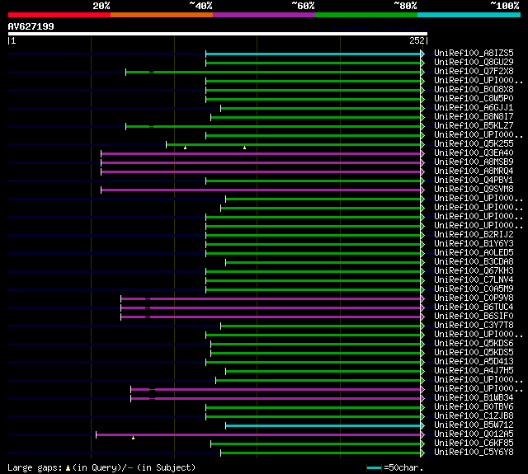Select the query name AV627199
Image resolution: width=528 pixels, height=474 pixels.
[31, 26]
